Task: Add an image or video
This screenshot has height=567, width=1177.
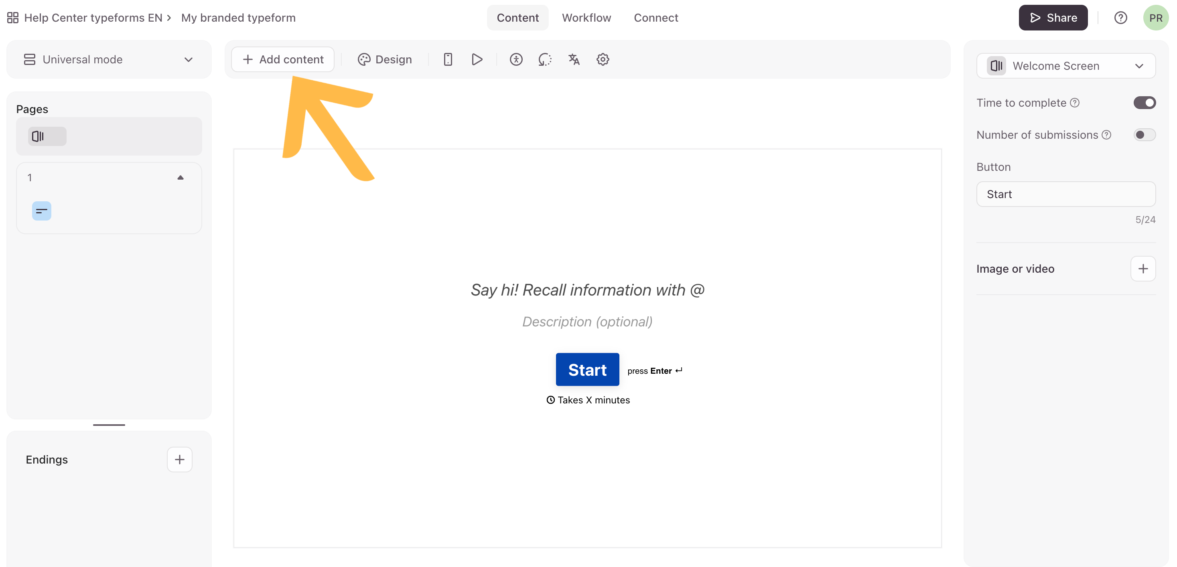Action: pyautogui.click(x=1143, y=269)
